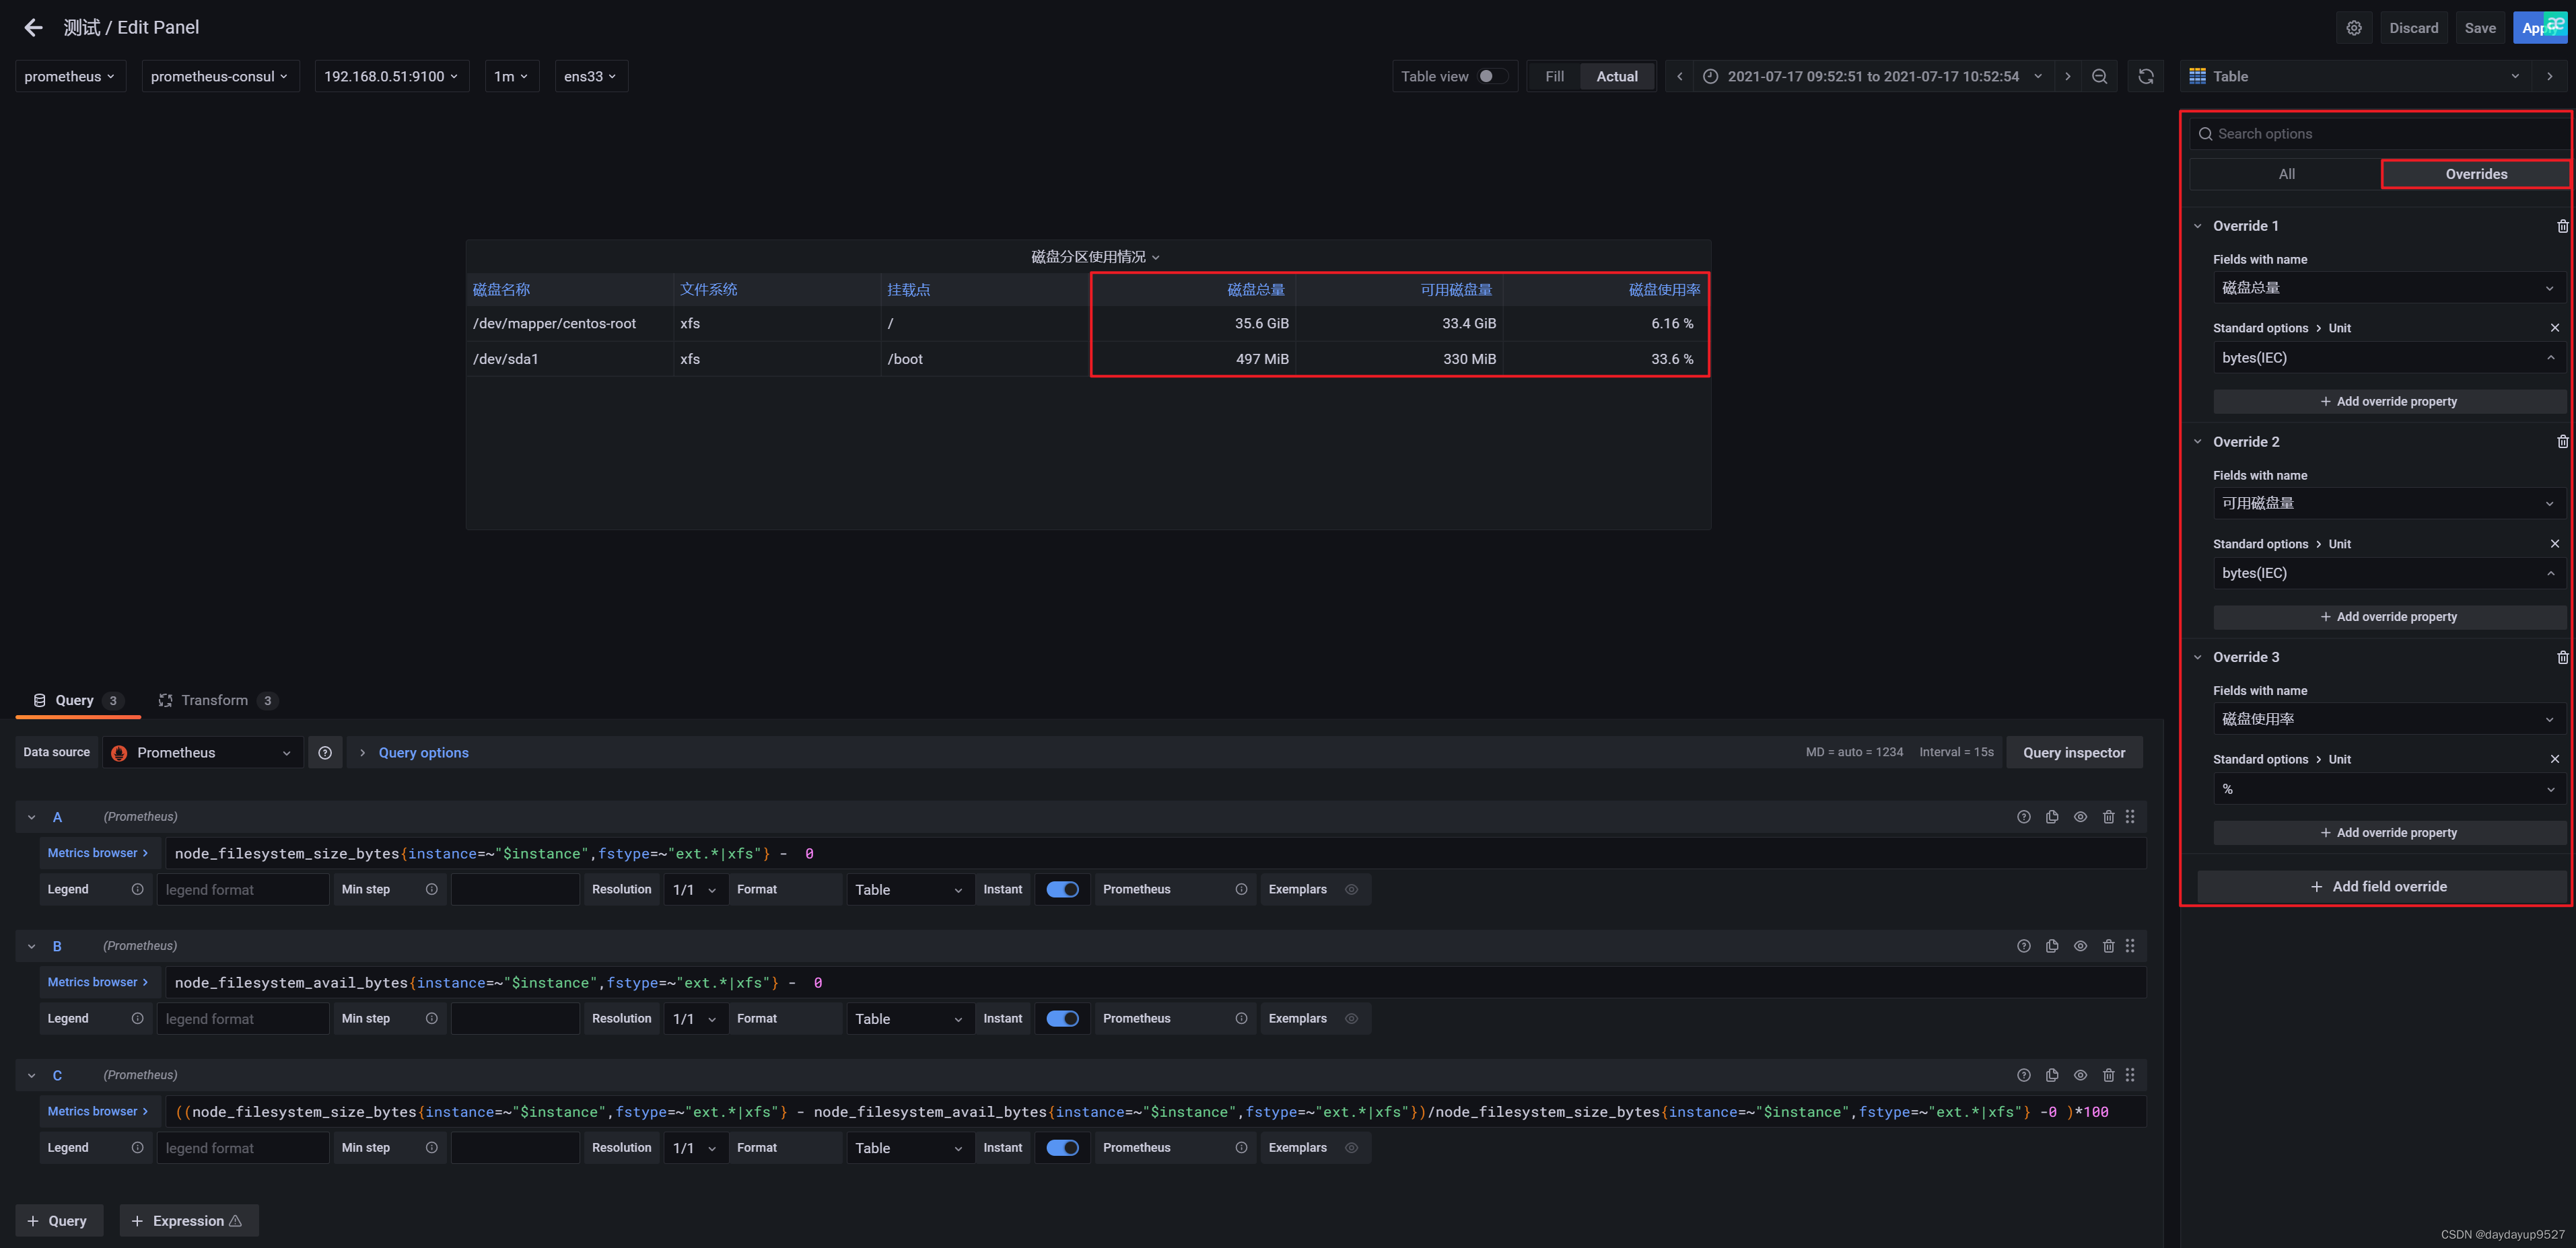The height and width of the screenshot is (1248, 2576).
Task: Open the ens33 device dropdown
Action: pyautogui.click(x=591, y=77)
